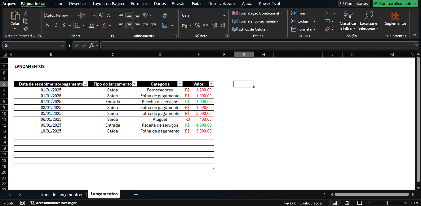This screenshot has width=421, height=206.
Task: Open Suplementos add-ins icon
Action: click(396, 15)
